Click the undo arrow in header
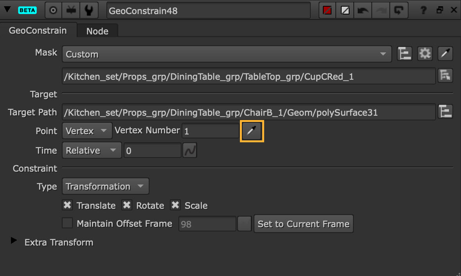The image size is (461, 276). tap(363, 11)
